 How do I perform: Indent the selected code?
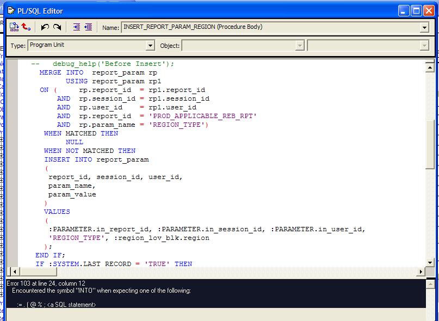click(x=77, y=27)
